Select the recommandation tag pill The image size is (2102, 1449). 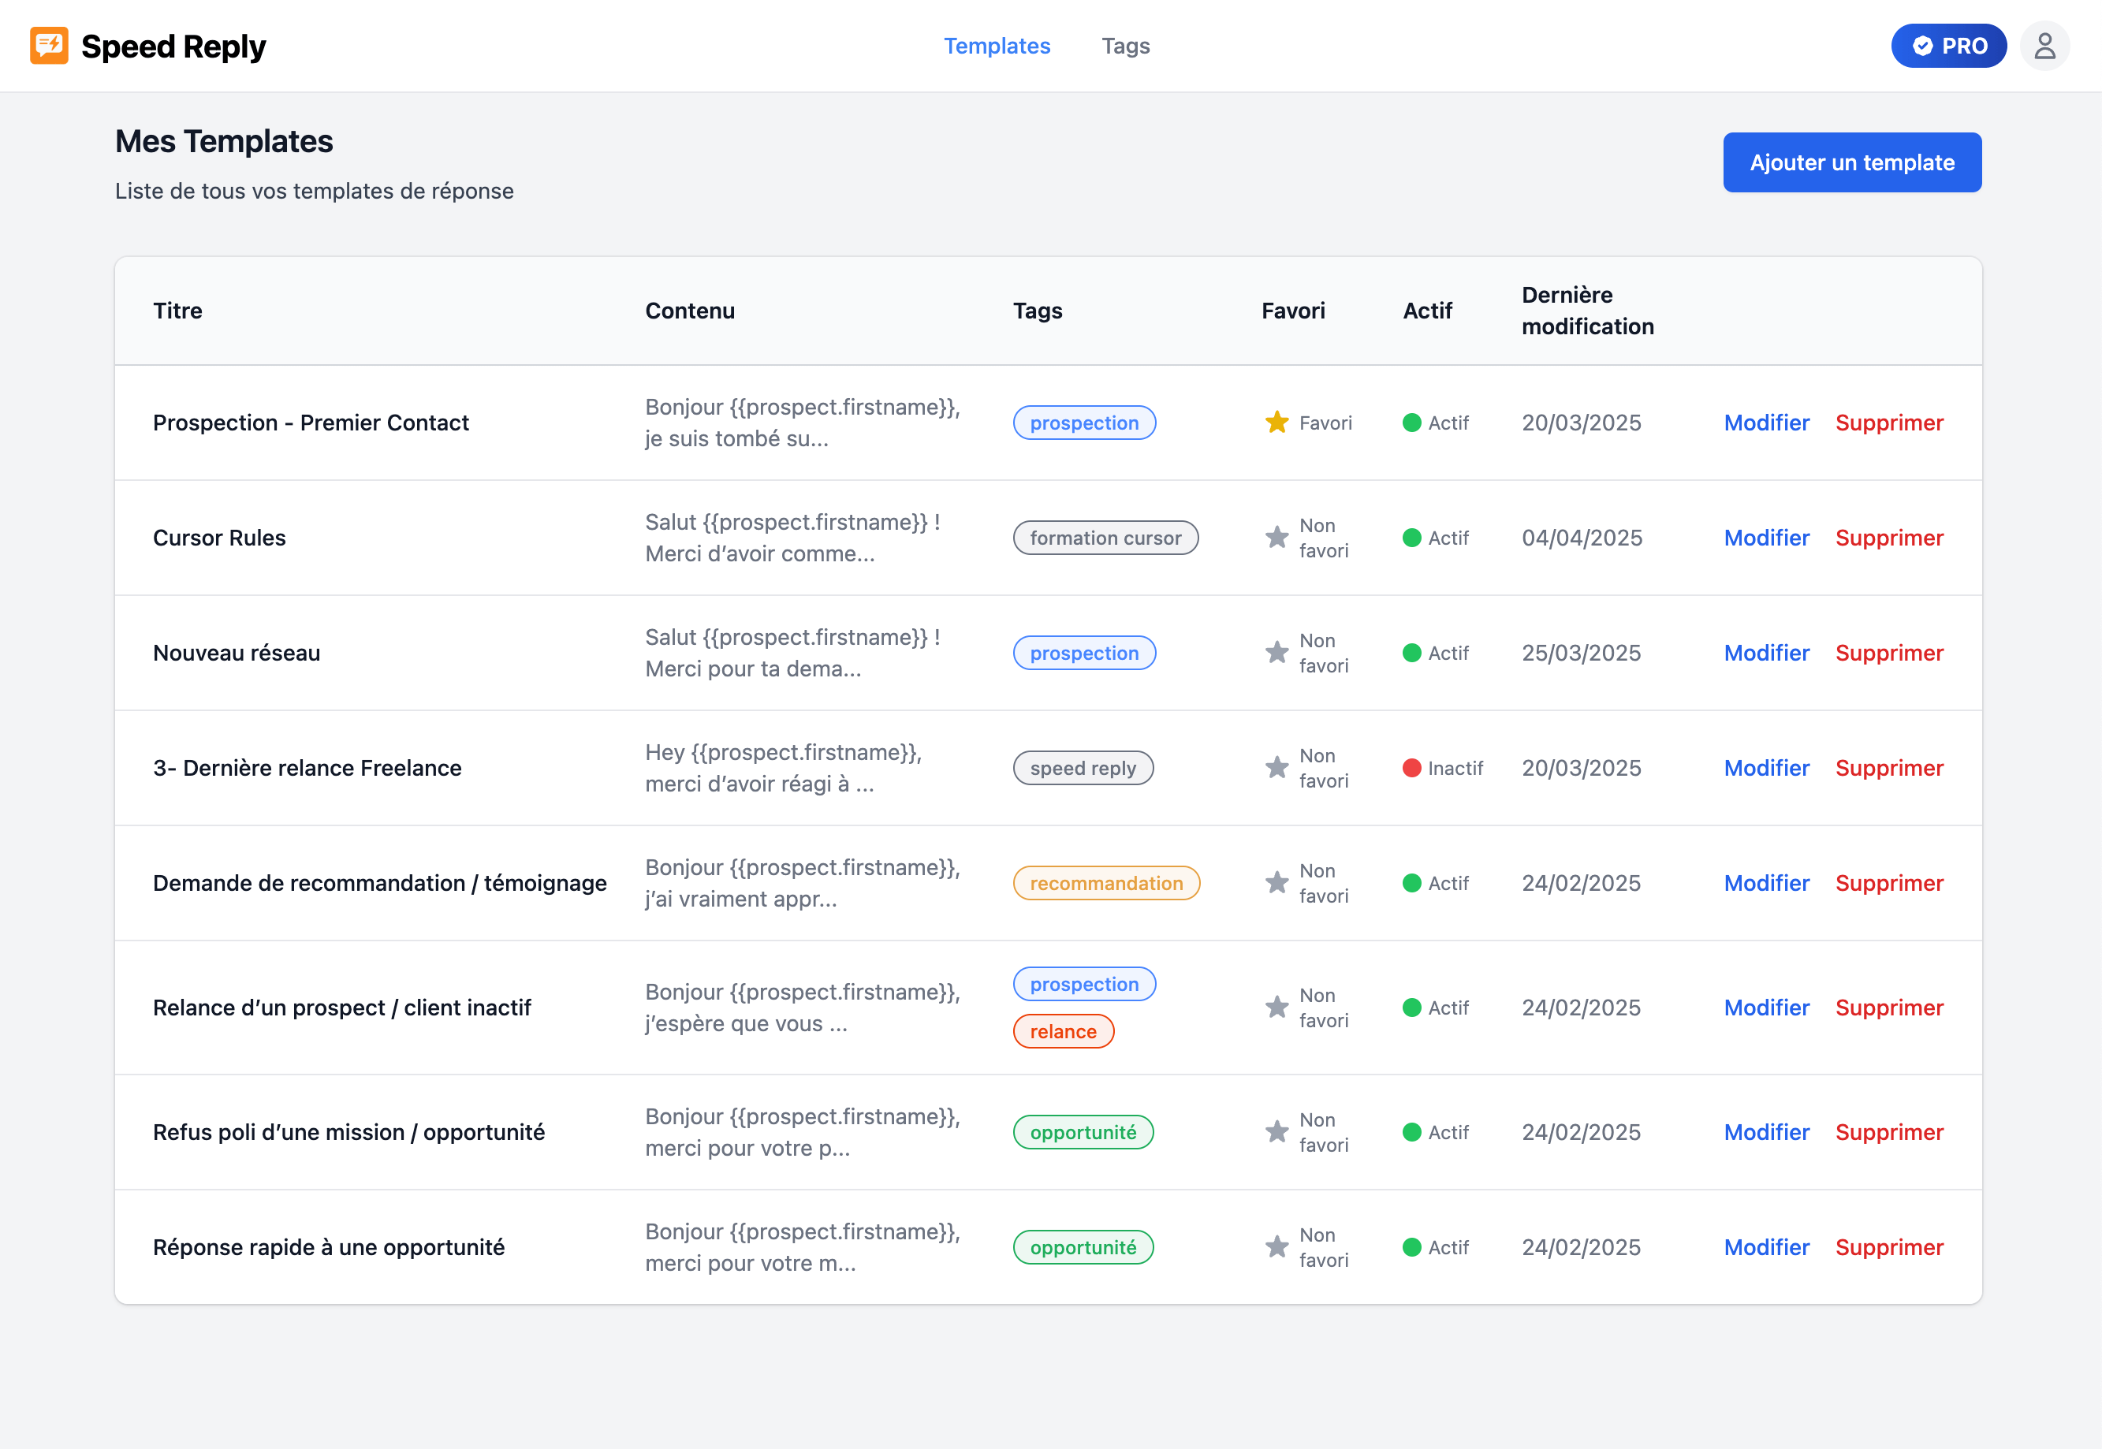click(x=1106, y=882)
